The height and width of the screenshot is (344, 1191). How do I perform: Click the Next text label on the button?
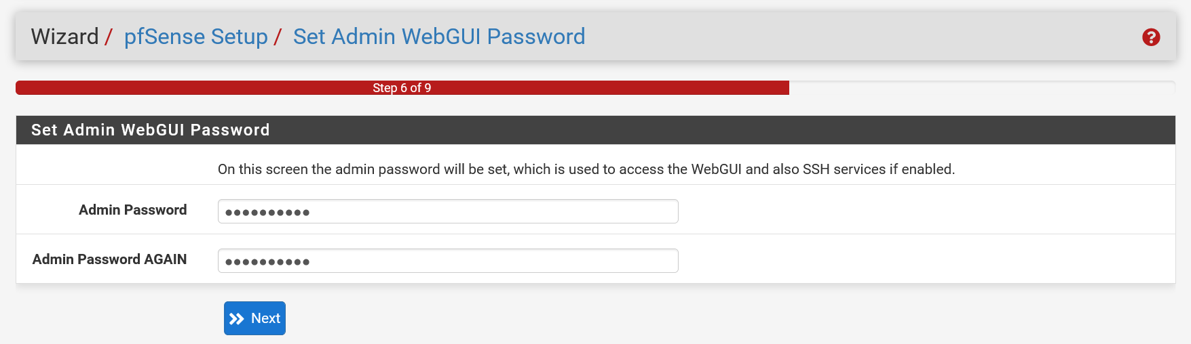tap(265, 318)
